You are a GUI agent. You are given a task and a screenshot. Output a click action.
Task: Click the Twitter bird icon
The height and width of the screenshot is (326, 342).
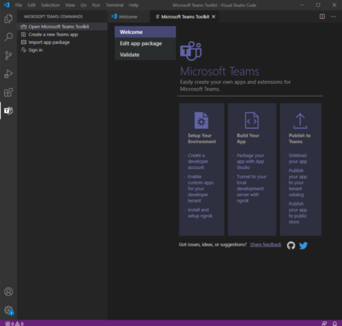pyautogui.click(x=303, y=245)
